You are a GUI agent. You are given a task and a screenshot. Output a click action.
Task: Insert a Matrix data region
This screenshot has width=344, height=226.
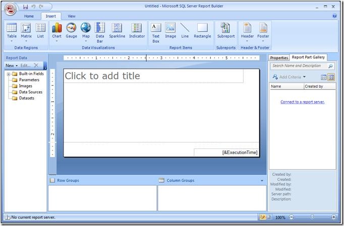coord(26,32)
